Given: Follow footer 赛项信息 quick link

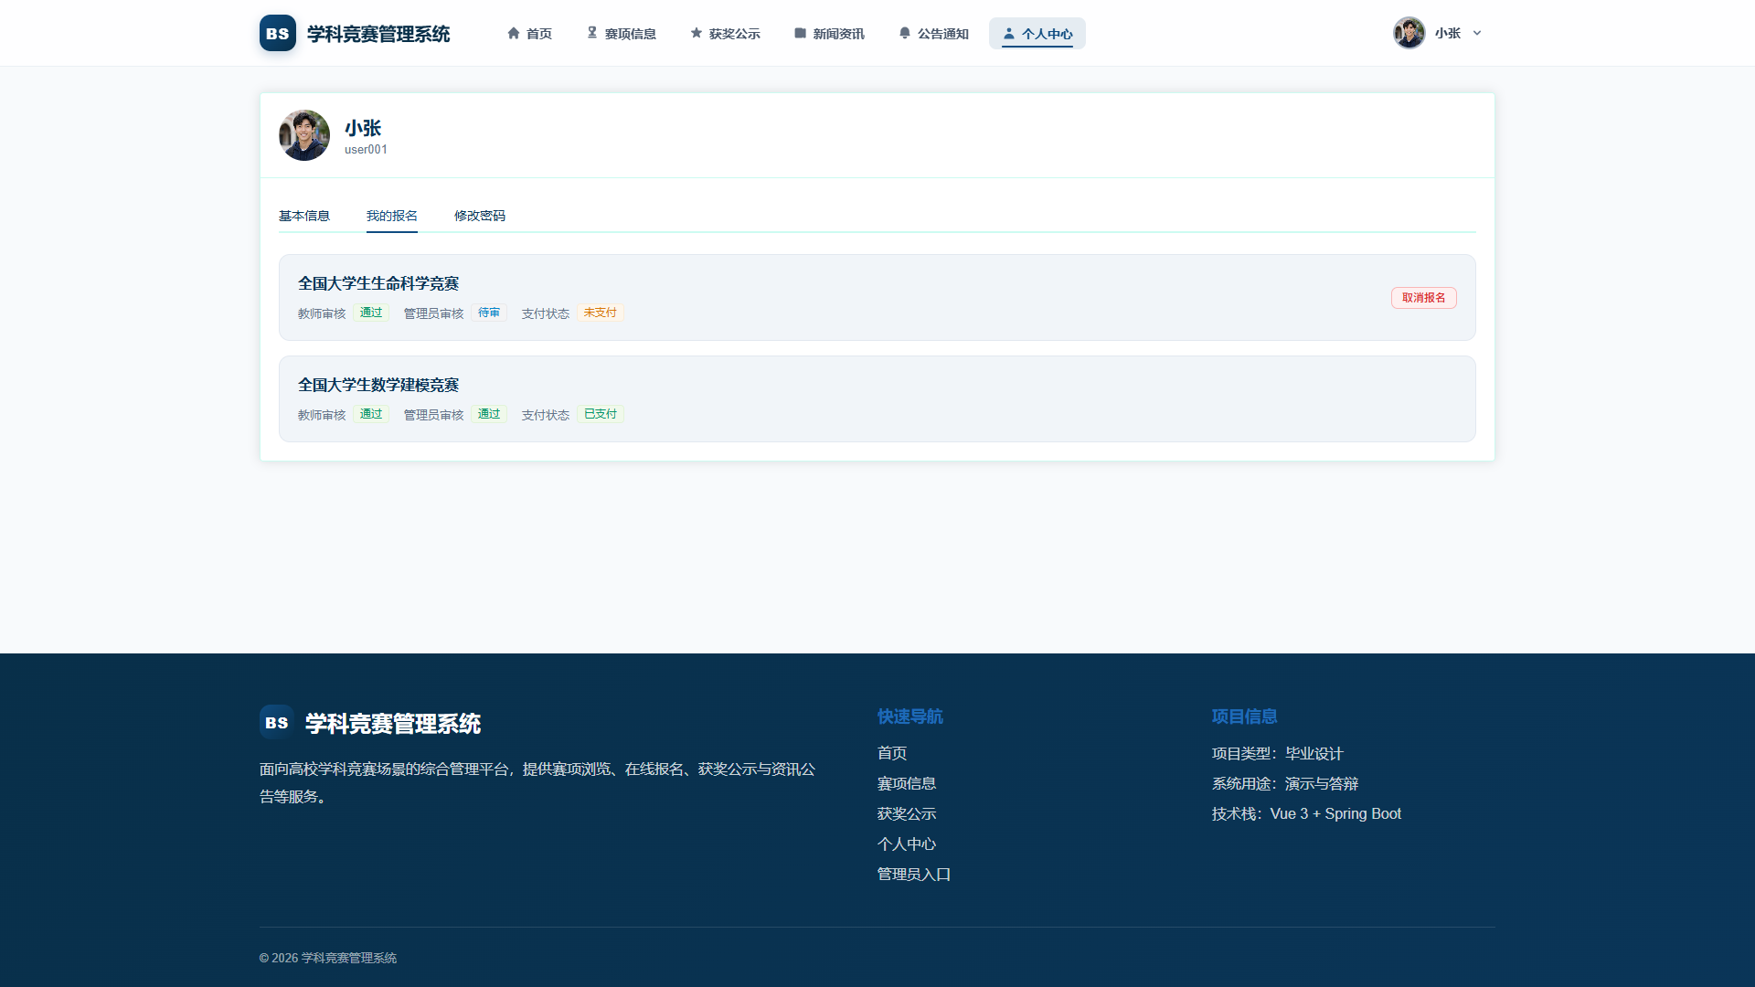Looking at the screenshot, I should pyautogui.click(x=907, y=783).
